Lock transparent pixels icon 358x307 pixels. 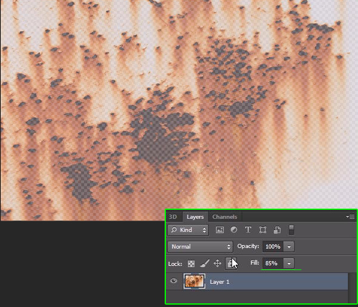192,263
